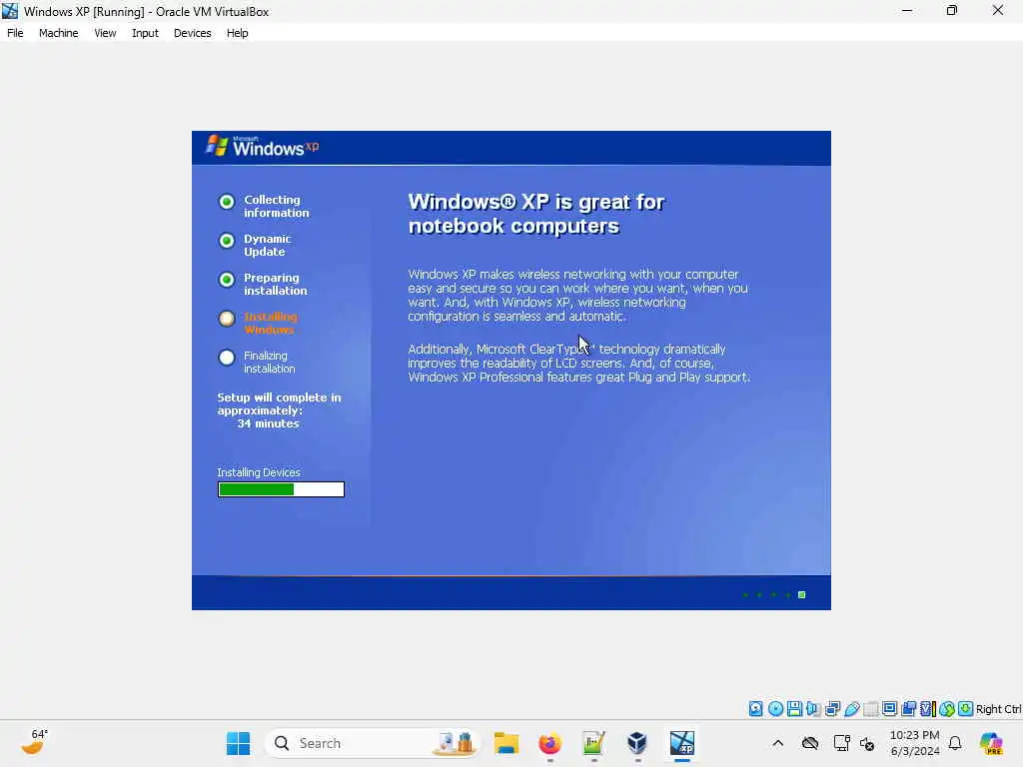Image resolution: width=1023 pixels, height=767 pixels.
Task: Select the Windows XP VM taskbar icon
Action: (x=681, y=743)
